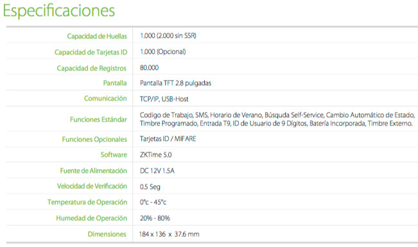
Task: Select the 'Humedad de Operación' label
Action: (91, 218)
